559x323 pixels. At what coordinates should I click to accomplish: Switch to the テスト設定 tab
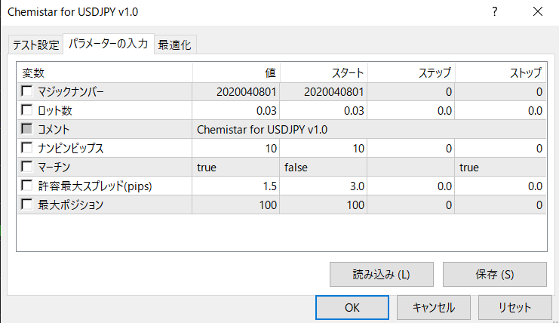pos(35,45)
